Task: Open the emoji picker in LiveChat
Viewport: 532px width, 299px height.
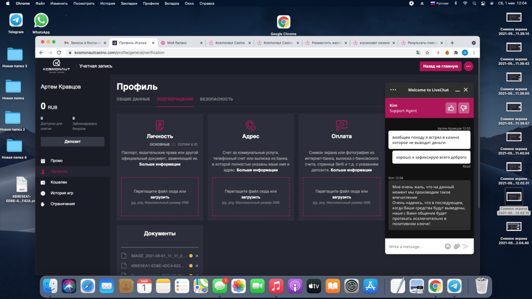Action: pyautogui.click(x=447, y=246)
